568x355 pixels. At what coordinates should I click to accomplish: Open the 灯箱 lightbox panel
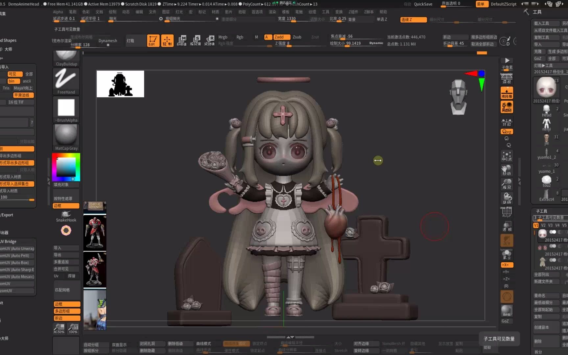click(x=135, y=41)
